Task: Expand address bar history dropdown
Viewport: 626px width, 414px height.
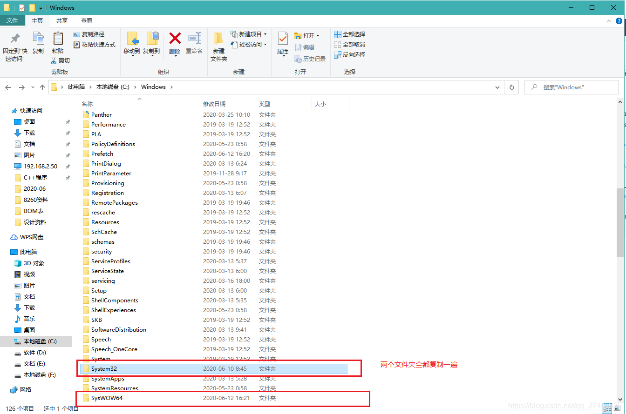Action: coord(498,87)
